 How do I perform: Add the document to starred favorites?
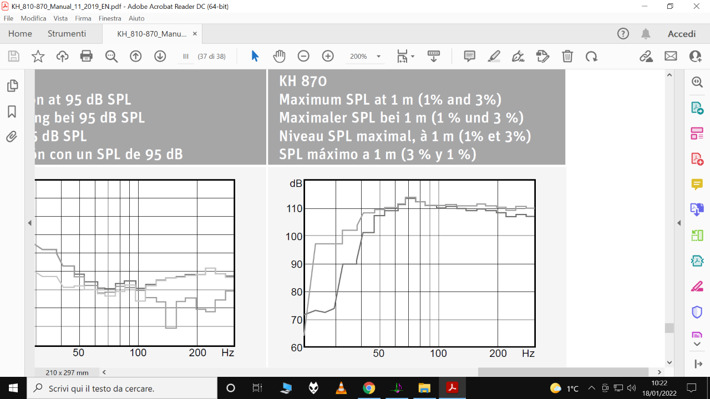[38, 56]
